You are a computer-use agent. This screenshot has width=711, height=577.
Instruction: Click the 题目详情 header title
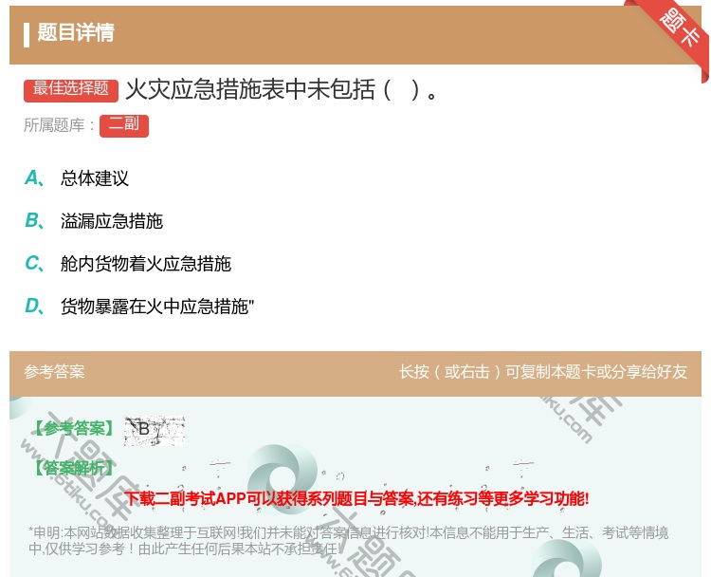point(76,32)
